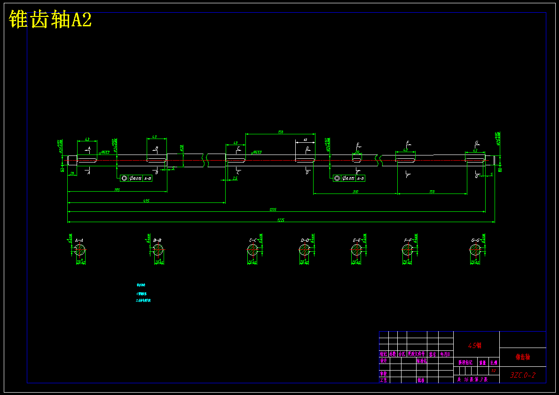Click the E—E section view label

tap(356, 240)
